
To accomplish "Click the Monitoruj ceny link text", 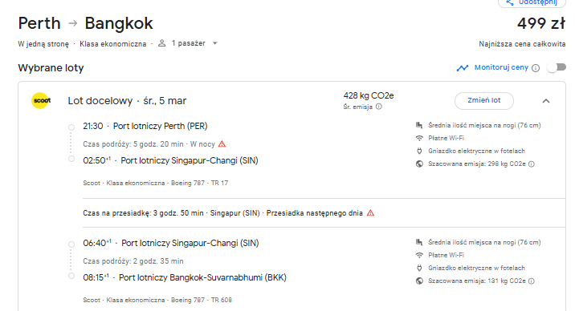I will [501, 67].
